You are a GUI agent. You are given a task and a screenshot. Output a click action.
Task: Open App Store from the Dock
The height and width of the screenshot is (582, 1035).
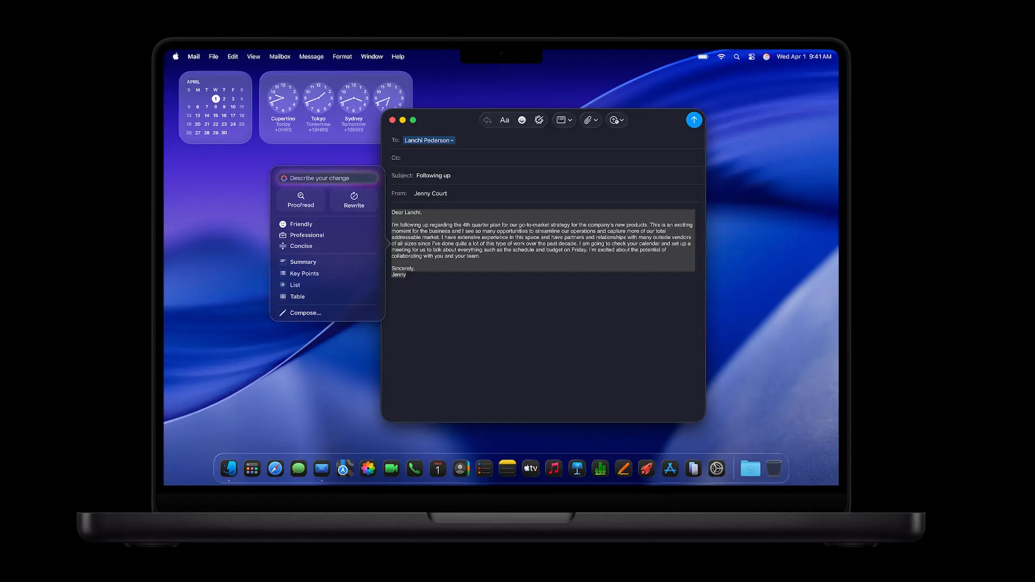[x=670, y=468]
